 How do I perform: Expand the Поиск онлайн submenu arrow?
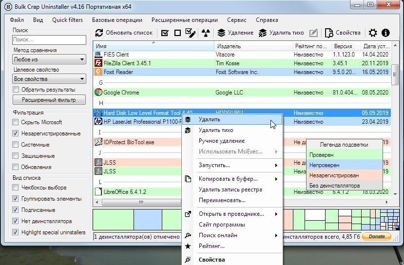click(x=276, y=235)
